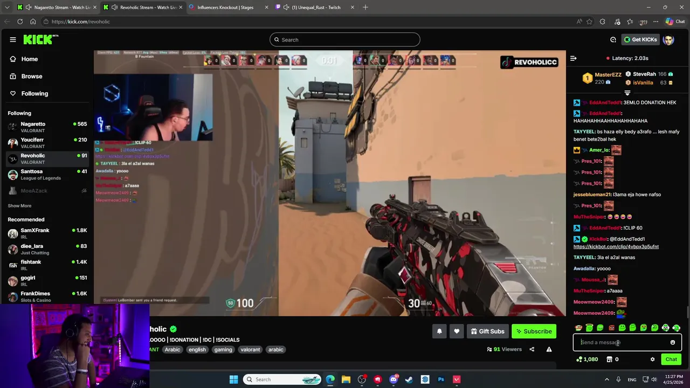This screenshot has width=690, height=388.
Task: Open chat settings gear icon
Action: tap(652, 359)
